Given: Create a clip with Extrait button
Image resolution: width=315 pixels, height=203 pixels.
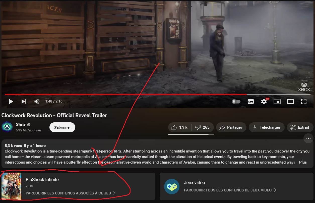Looking at the screenshot, I should (300, 127).
